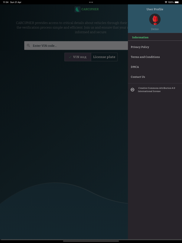Focus the Enter VIN code field
The image size is (182, 243).
point(76,46)
